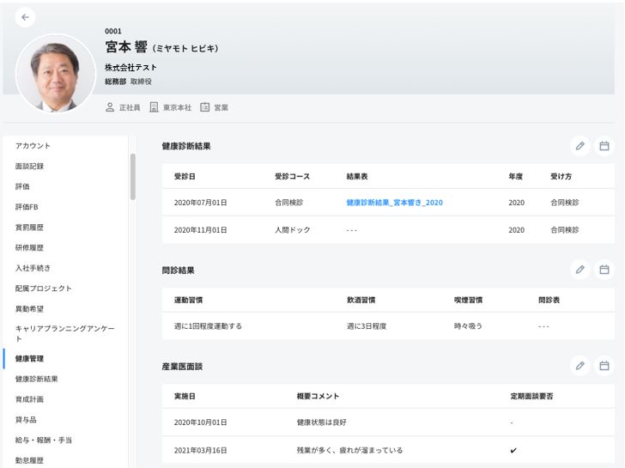Edit the 健康診断結果 section with pencil icon
This screenshot has width=625, height=468.
tap(580, 146)
